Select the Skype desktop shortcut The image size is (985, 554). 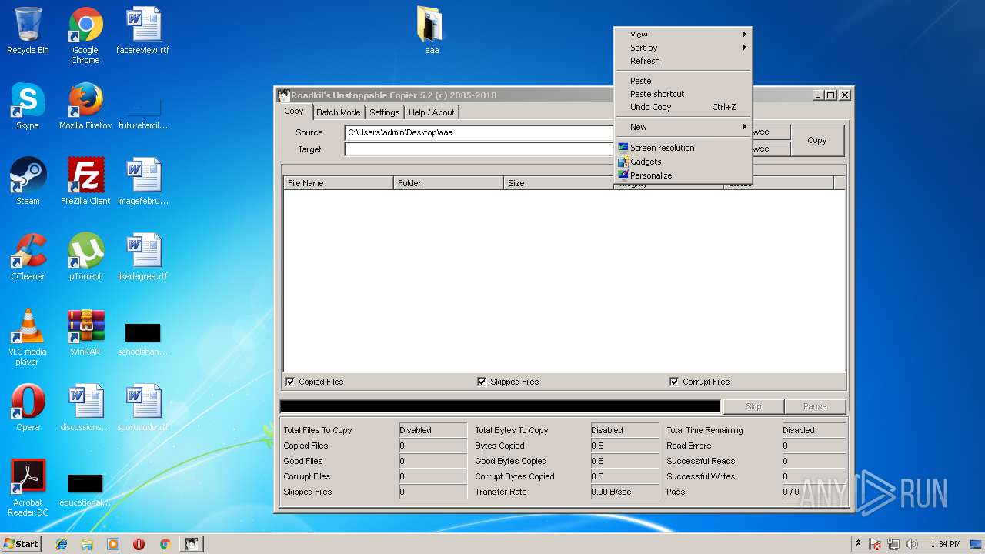(28, 106)
